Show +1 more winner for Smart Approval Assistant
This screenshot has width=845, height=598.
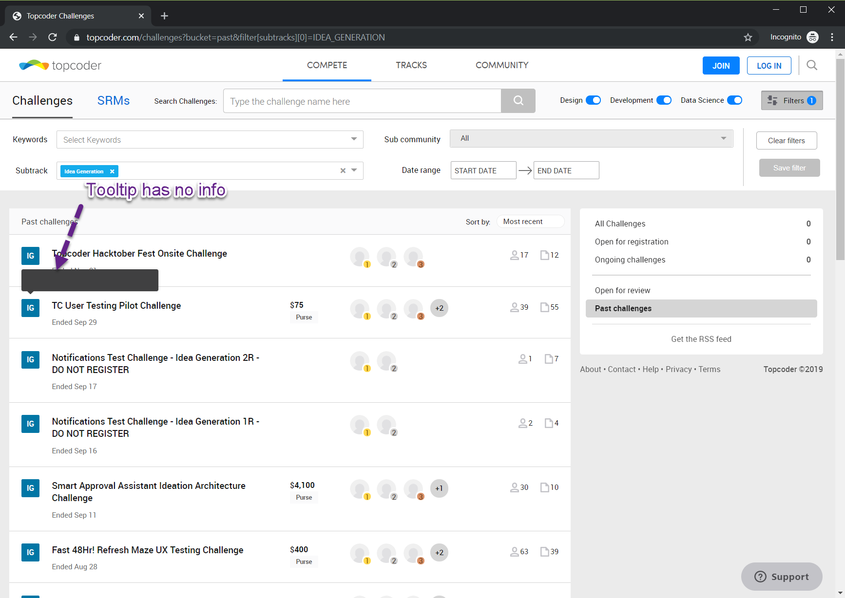tap(440, 488)
